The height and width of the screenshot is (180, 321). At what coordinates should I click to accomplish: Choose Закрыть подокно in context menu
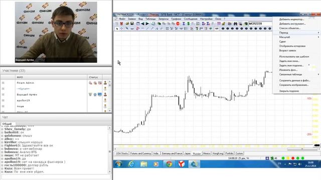point(289,91)
